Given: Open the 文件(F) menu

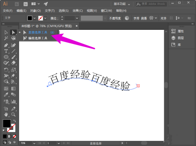Looking at the screenshot, I should click(x=7, y=11).
